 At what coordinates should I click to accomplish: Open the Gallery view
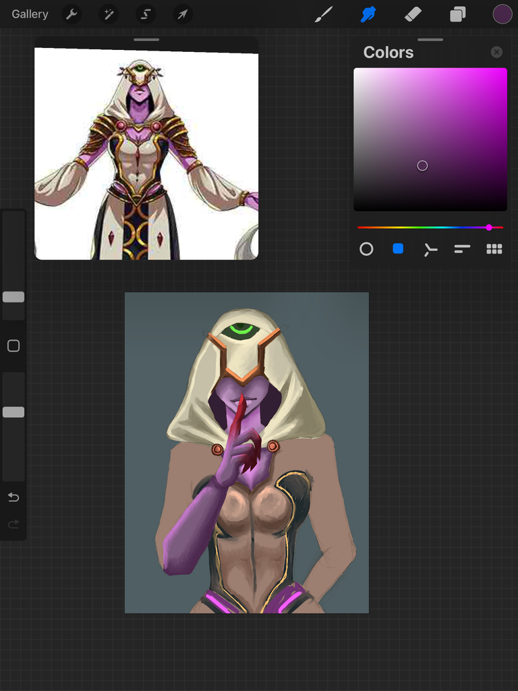coord(30,14)
